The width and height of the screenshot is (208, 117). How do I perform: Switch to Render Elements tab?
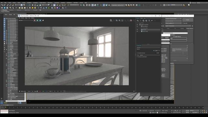click(x=190, y=28)
